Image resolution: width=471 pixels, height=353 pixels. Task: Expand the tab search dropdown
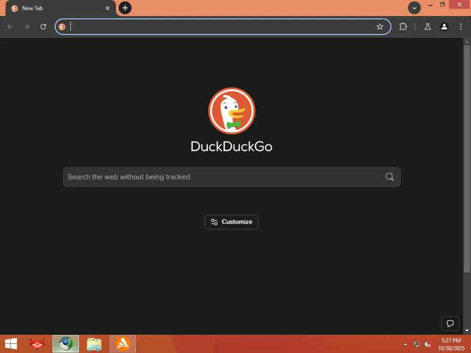pos(414,8)
